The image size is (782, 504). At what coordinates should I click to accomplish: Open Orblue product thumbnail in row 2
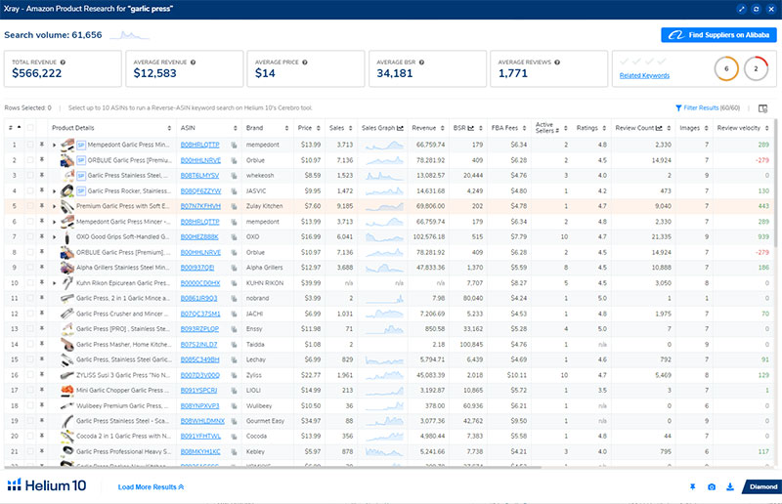66,160
